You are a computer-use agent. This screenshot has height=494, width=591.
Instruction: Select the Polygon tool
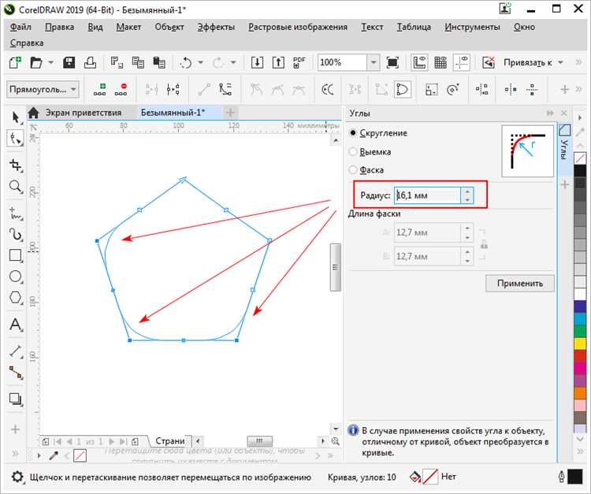[15, 298]
